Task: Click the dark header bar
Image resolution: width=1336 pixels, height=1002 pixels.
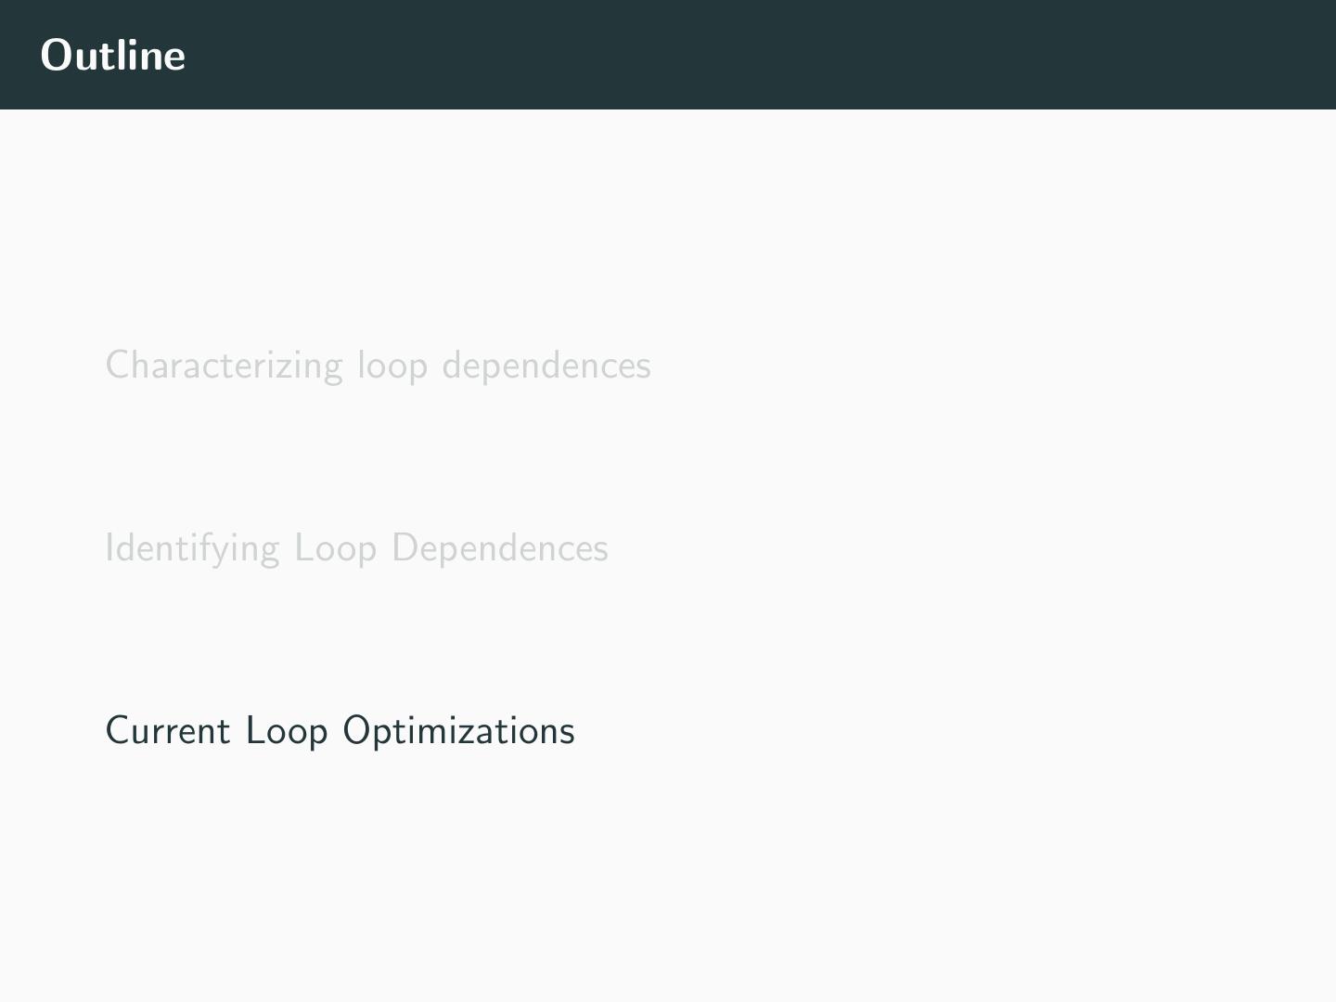Action: 668,55
